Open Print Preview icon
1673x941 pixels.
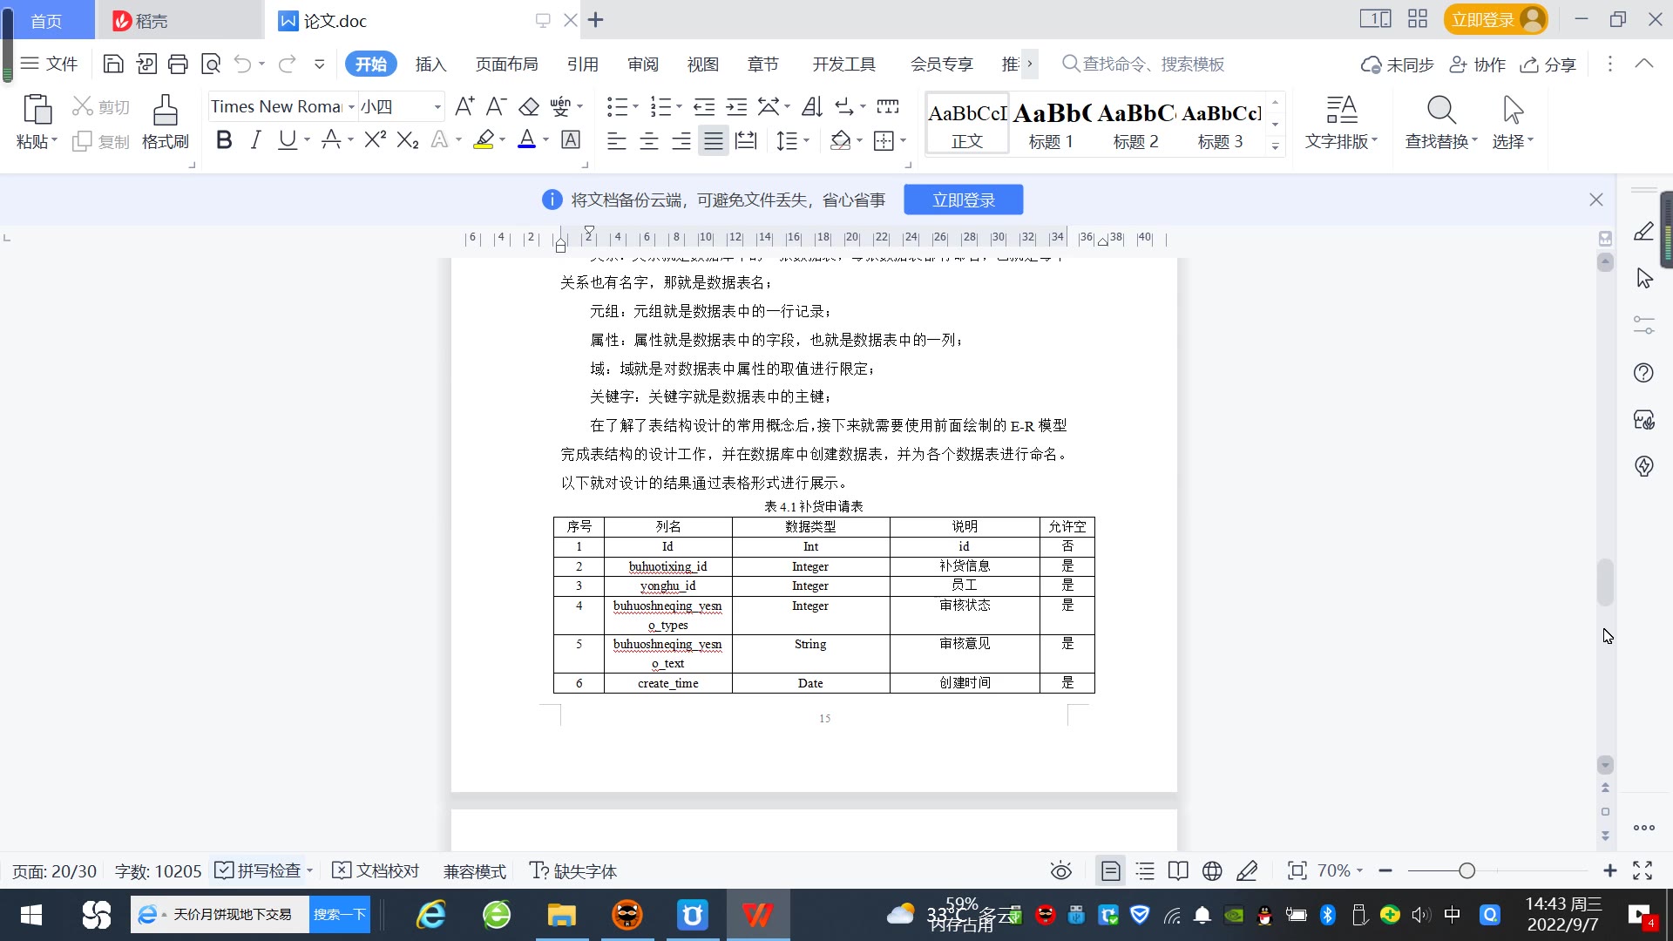click(x=211, y=64)
